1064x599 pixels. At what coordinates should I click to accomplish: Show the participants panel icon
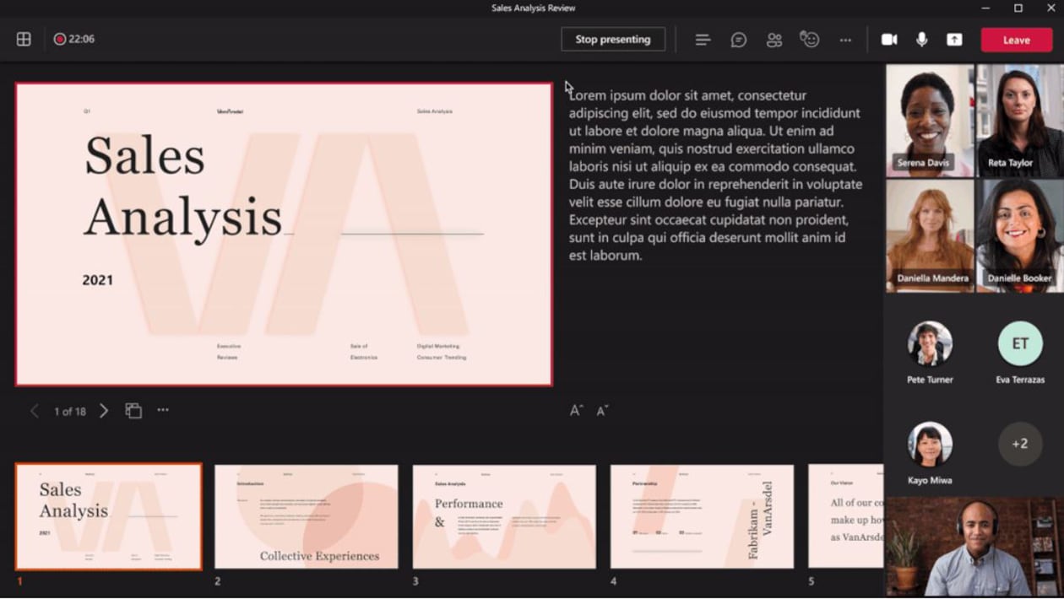click(774, 40)
